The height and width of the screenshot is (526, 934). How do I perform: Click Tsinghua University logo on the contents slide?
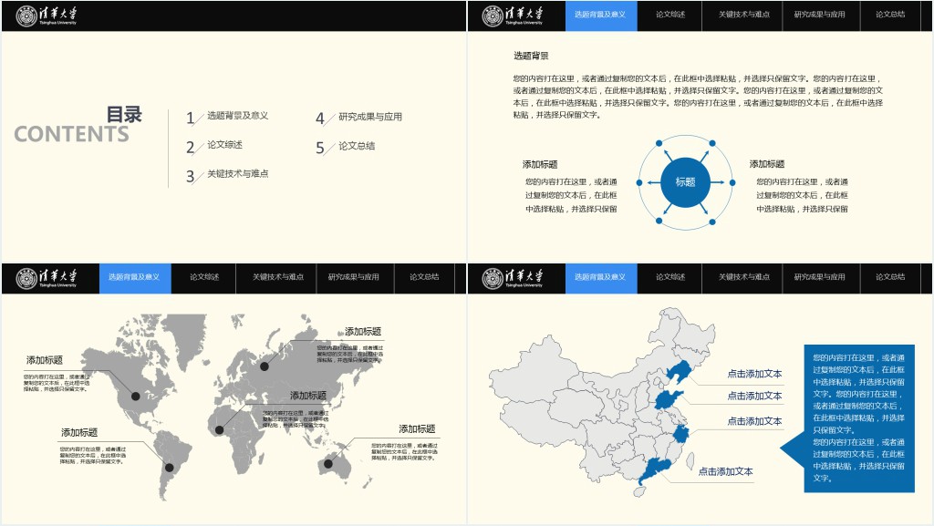tap(47, 15)
